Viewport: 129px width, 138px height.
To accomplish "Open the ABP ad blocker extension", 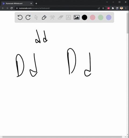I will pyautogui.click(x=109, y=8).
